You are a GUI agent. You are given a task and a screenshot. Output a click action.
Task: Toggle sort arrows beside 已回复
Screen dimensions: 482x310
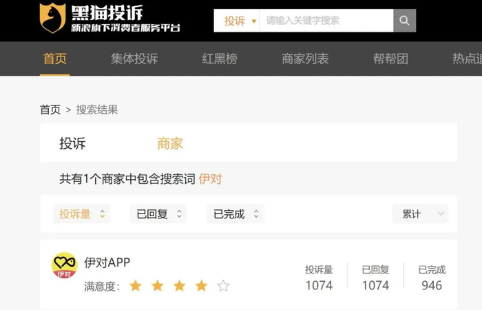point(179,214)
